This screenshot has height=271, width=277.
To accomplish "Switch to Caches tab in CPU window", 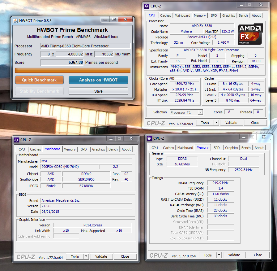I will (165, 15).
